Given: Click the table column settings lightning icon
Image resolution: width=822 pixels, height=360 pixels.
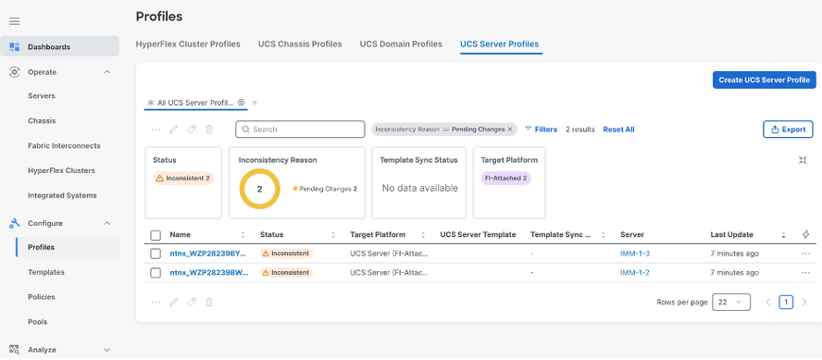Looking at the screenshot, I should (x=805, y=235).
